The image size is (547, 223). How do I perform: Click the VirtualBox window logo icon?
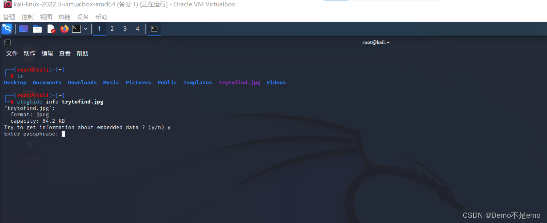point(7,4)
